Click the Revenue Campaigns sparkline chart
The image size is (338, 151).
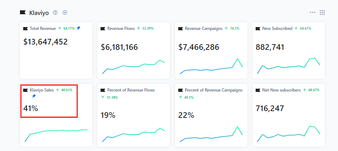click(x=211, y=66)
